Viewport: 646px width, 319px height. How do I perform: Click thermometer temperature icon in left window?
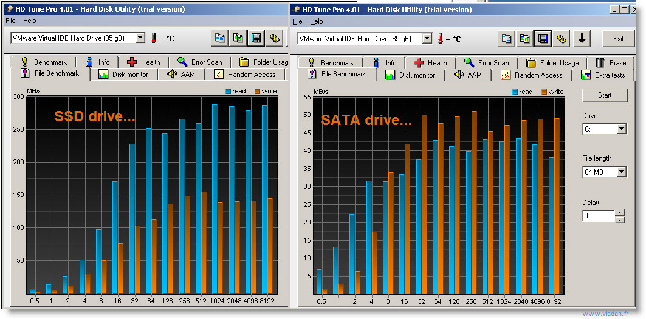click(154, 38)
